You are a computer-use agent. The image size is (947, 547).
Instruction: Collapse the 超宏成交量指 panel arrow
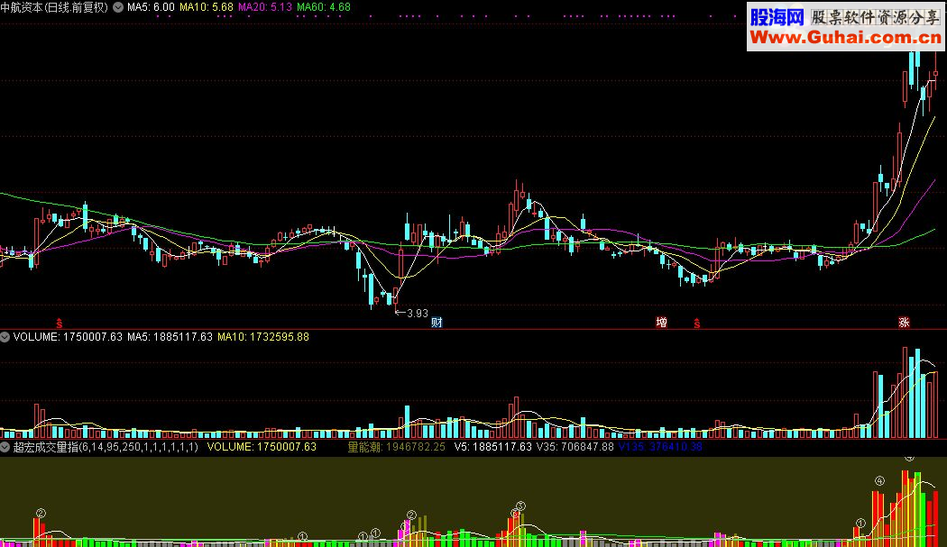tap(5, 447)
